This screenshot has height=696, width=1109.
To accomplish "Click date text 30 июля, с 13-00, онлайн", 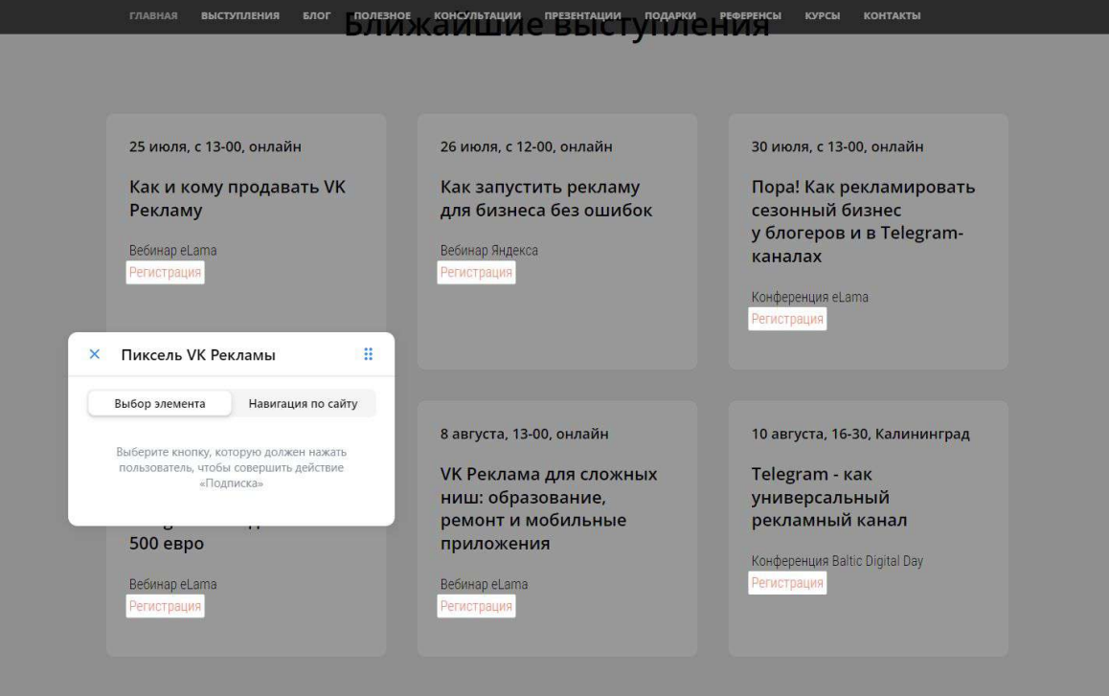I will coord(837,147).
